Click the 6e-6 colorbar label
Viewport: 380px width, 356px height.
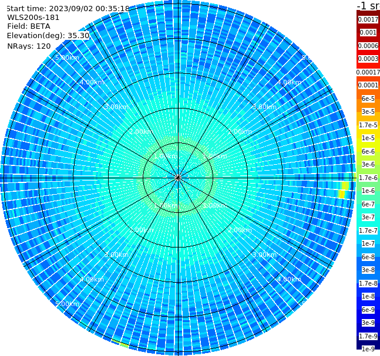[x=368, y=151]
